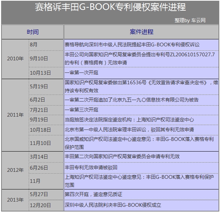Select the 10月13日 date cell

click(46, 73)
